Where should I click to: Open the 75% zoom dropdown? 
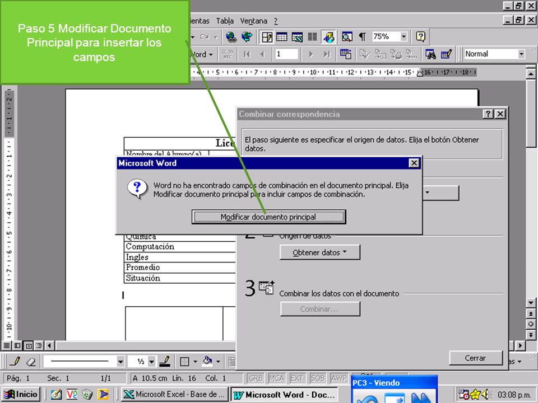tap(404, 36)
